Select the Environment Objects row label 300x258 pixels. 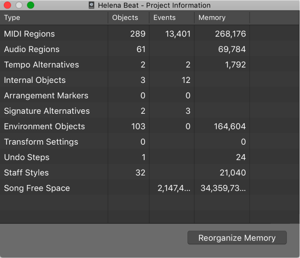click(44, 126)
